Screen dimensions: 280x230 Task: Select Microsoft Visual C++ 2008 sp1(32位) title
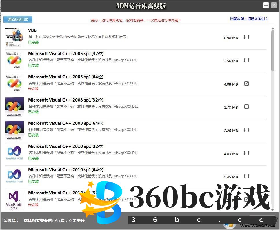point(66,100)
